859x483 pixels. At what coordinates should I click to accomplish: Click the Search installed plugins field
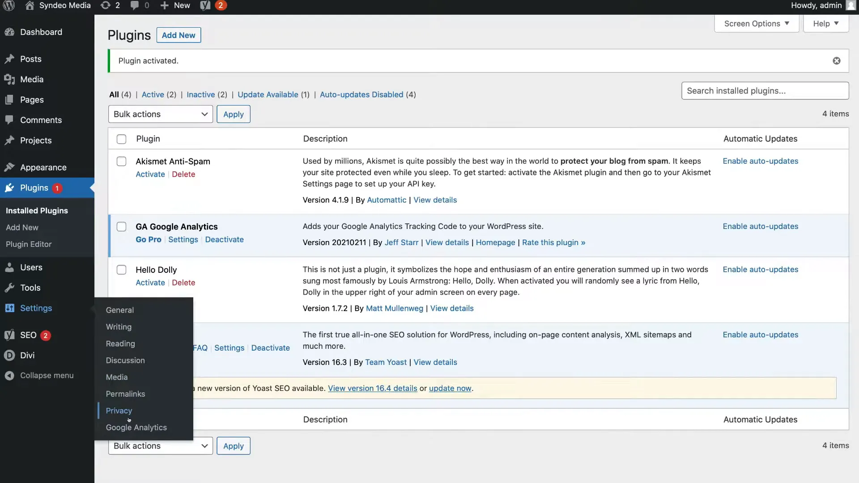click(x=765, y=91)
